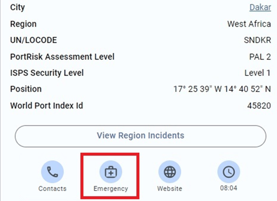Select the SNDKR UN/LOCODE value
The width and height of the screenshot is (277, 201).
point(257,40)
